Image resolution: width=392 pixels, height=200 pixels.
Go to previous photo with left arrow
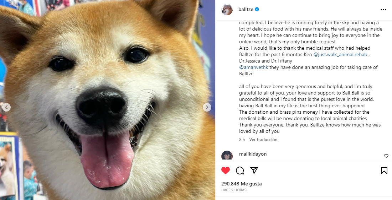[6, 107]
